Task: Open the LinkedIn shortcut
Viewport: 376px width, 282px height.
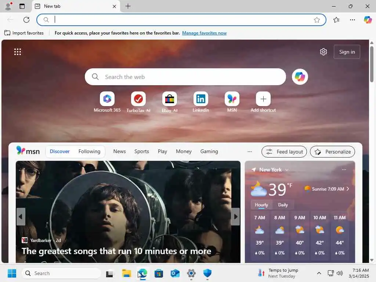Action: pyautogui.click(x=201, y=102)
